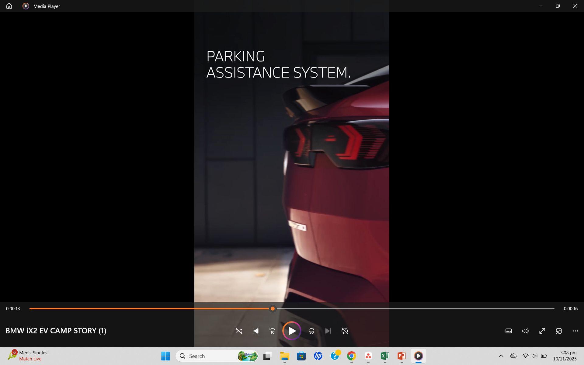This screenshot has height=365, width=584.
Task: Enter full screen mode
Action: click(x=542, y=331)
